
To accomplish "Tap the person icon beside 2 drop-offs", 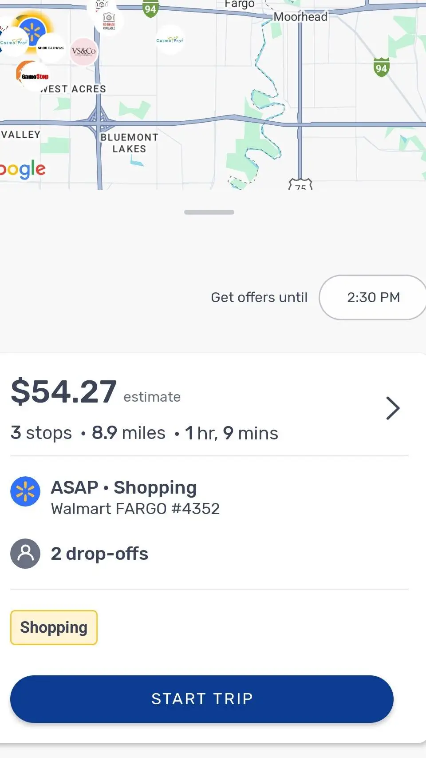I will coord(25,554).
